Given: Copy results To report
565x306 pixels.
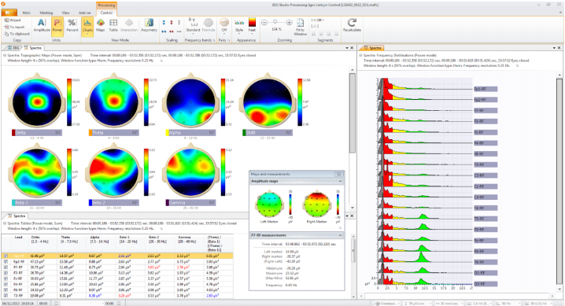Looking at the screenshot, I should tap(14, 27).
